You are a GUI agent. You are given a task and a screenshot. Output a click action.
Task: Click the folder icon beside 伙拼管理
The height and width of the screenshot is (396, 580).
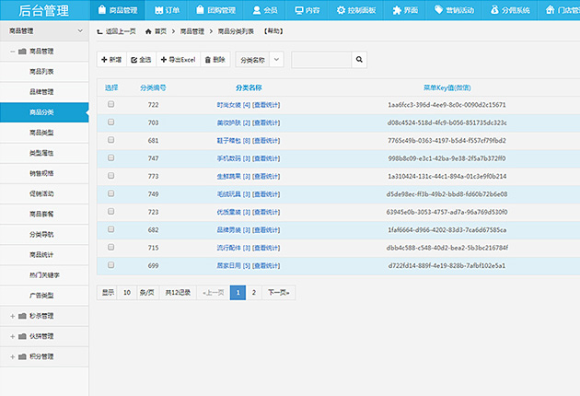tap(22, 336)
